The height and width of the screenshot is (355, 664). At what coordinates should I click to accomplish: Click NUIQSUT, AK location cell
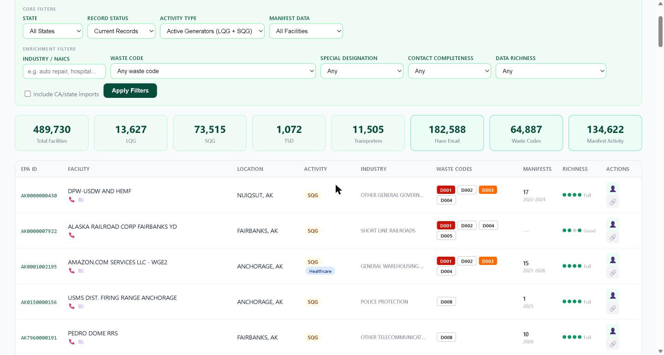[x=255, y=195]
